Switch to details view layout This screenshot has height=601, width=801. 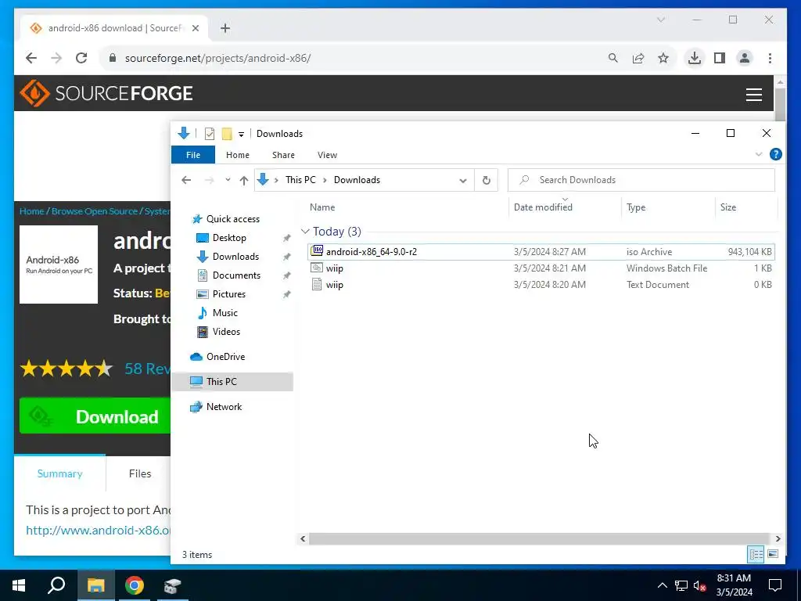(756, 554)
